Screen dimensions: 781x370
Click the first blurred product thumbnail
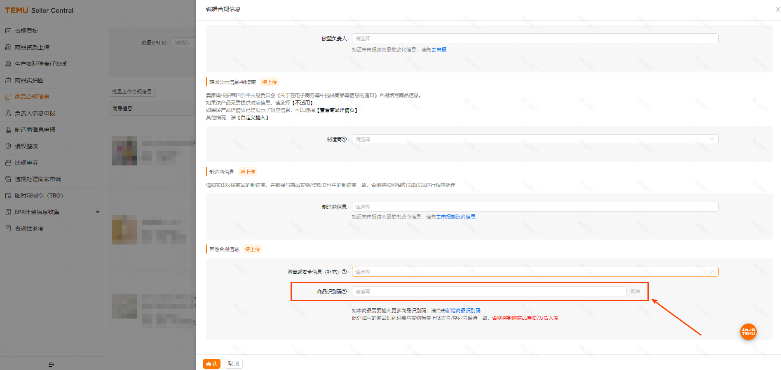(124, 151)
